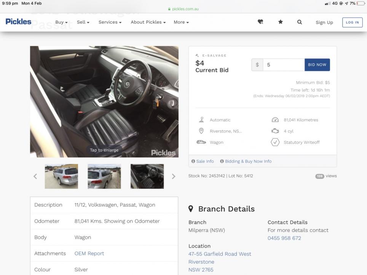Show next thumbnails with right arrow
Image resolution: width=367 pixels, height=275 pixels.
[x=174, y=176]
